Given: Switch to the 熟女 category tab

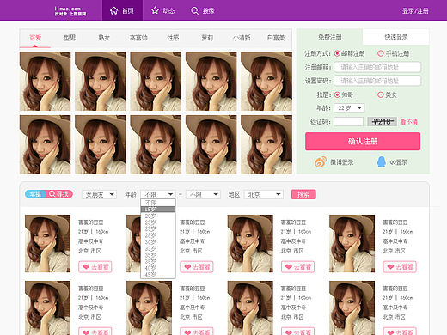Looking at the screenshot, I should [x=104, y=38].
